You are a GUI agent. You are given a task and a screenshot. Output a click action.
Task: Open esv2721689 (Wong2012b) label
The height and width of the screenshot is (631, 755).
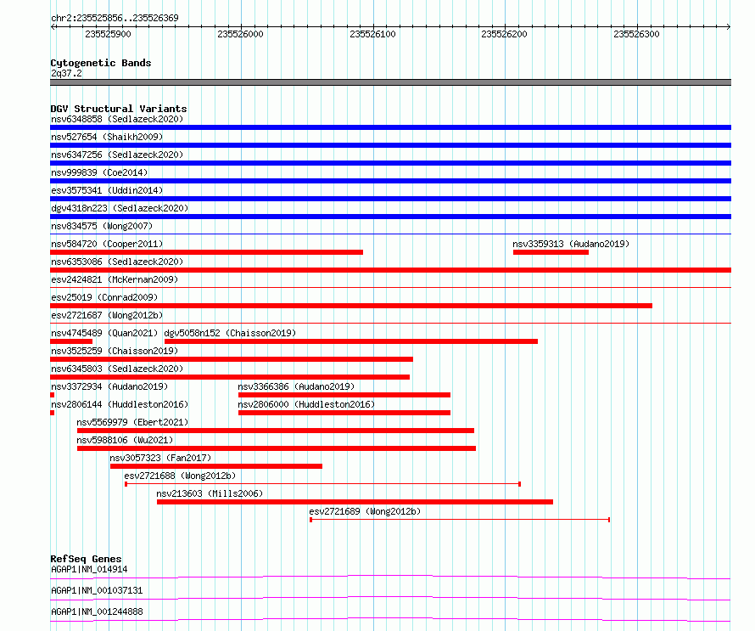[365, 511]
